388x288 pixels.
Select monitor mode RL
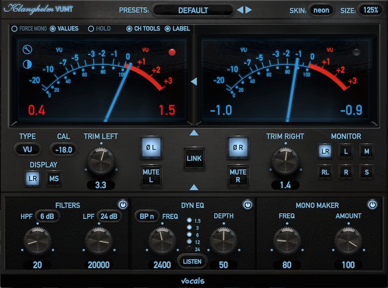(325, 172)
